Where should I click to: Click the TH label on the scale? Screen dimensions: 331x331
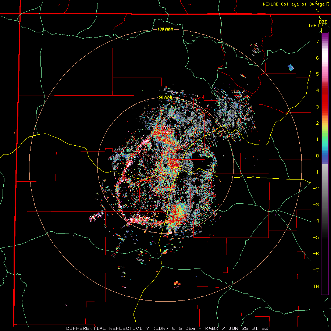[316, 286]
